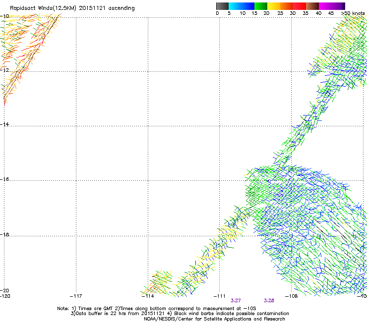Viewport: 367px width, 322px height.
Task: Click the brown 35-40 knots color segment
Action: 312,6
